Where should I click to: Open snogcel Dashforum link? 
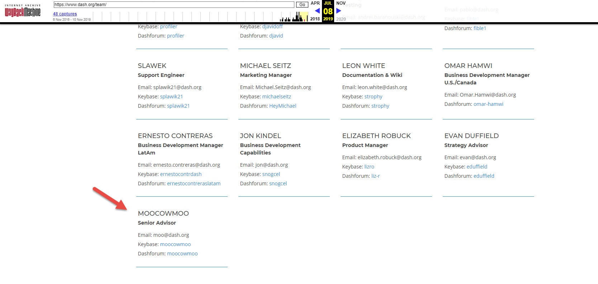pos(278,183)
